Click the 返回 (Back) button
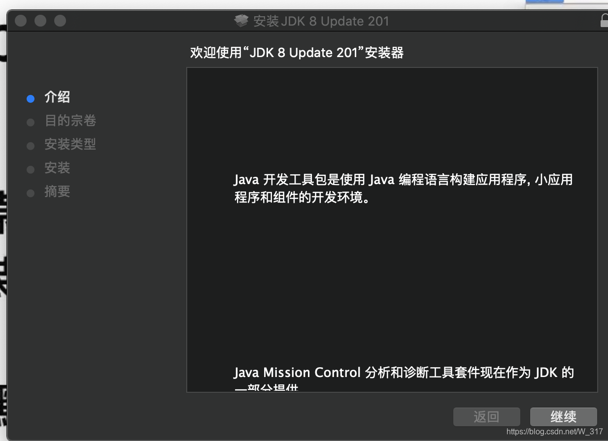The height and width of the screenshot is (441, 608). click(x=486, y=417)
